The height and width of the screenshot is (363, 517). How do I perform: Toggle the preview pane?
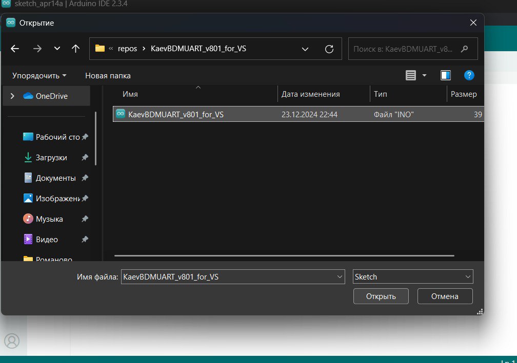pyautogui.click(x=445, y=75)
